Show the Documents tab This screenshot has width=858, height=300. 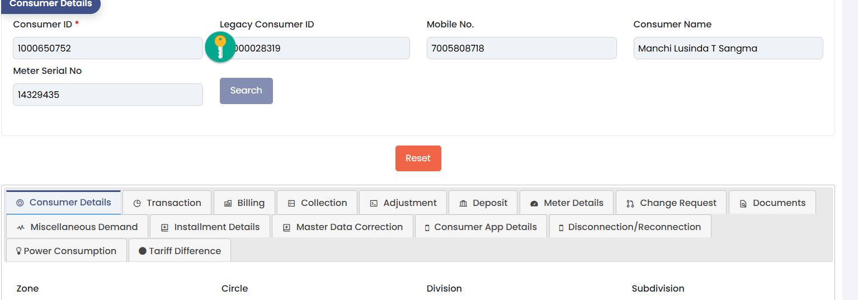click(772, 203)
